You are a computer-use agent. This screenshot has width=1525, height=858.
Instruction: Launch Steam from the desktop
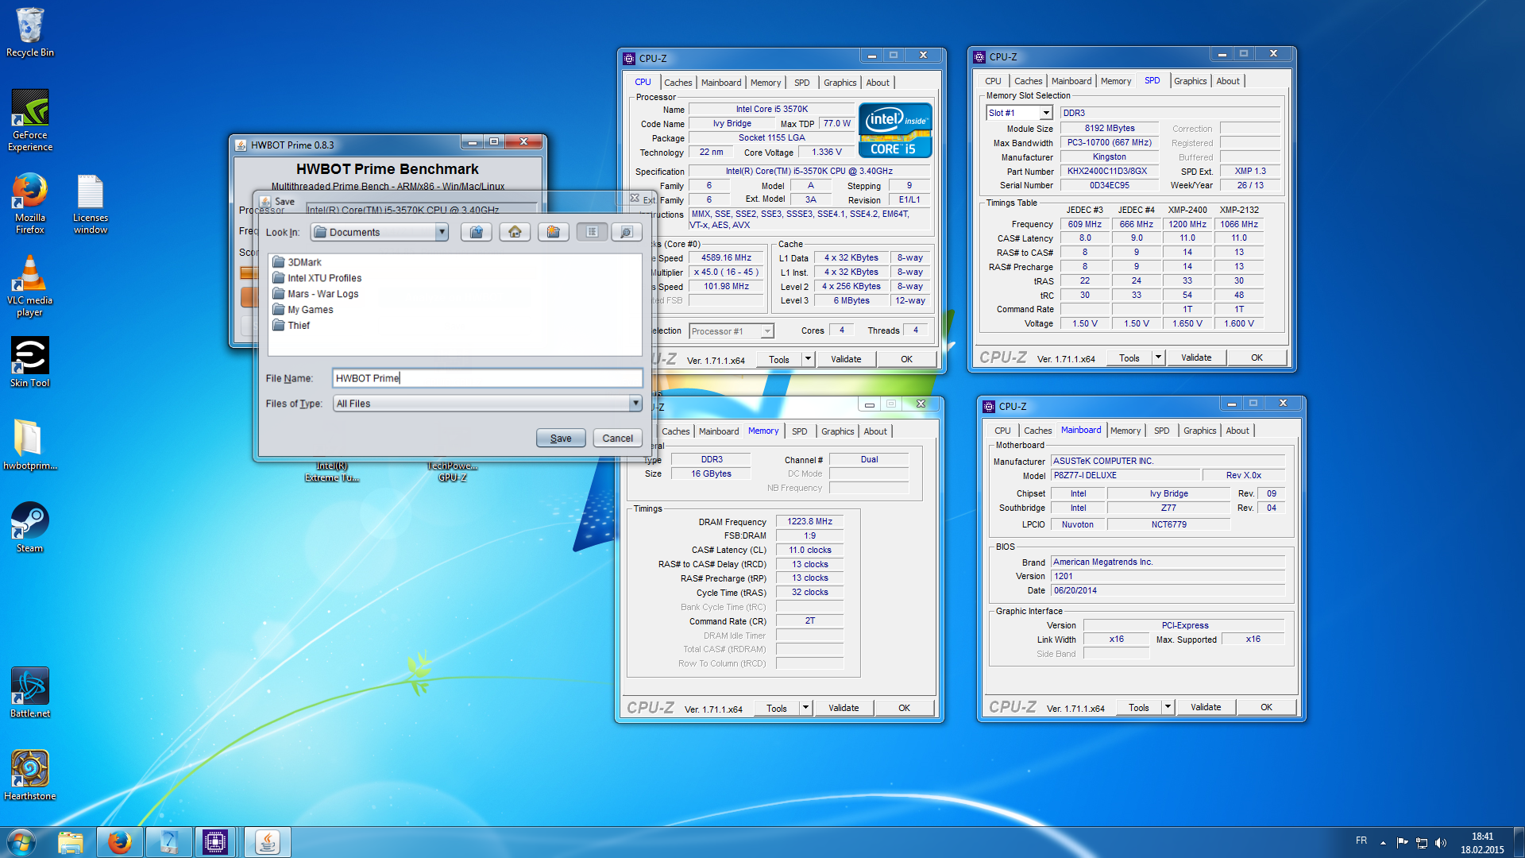(x=30, y=527)
